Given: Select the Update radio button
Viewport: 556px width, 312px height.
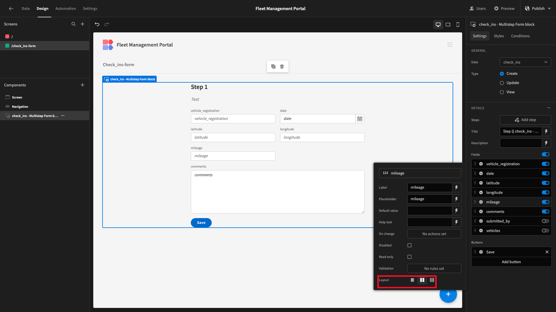Looking at the screenshot, I should (502, 83).
